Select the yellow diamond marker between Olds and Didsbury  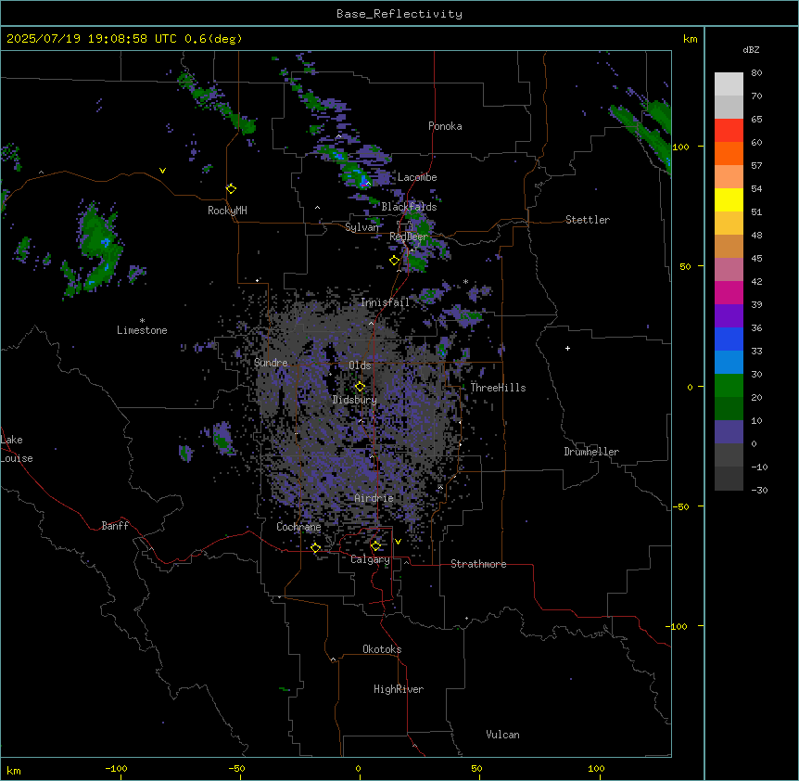(360, 387)
